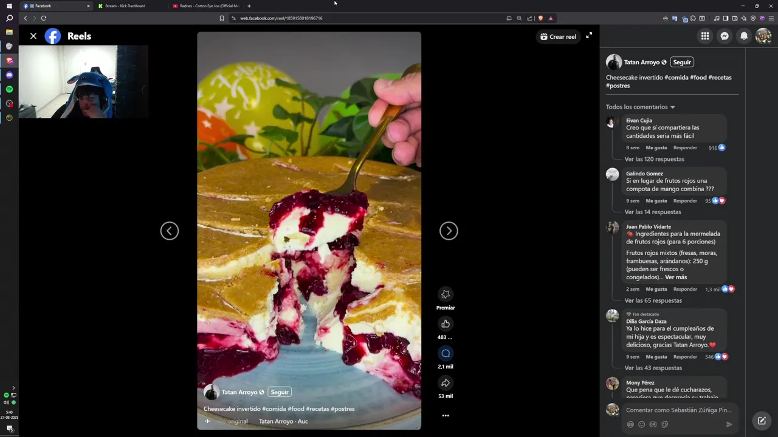778x437 pixels.
Task: Expand Ver las 14 respuestas
Action: pos(653,212)
